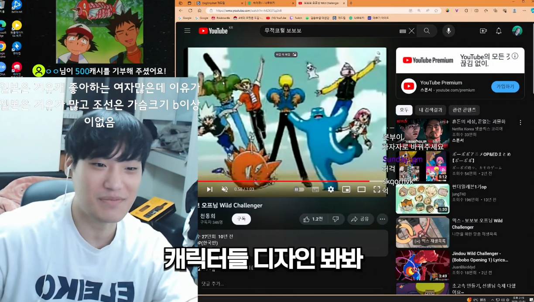This screenshot has width=534, height=302.
Task: Click the 댓글 추가 comment field
Action: (292, 284)
